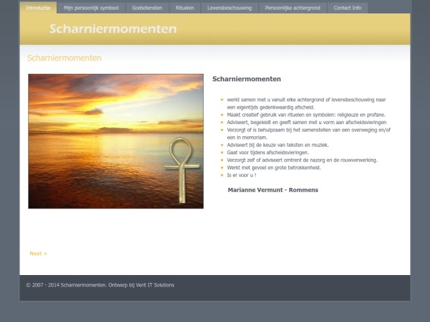
Task: Switch to Mijn persoonlijk symbool tab
Action: tap(91, 8)
